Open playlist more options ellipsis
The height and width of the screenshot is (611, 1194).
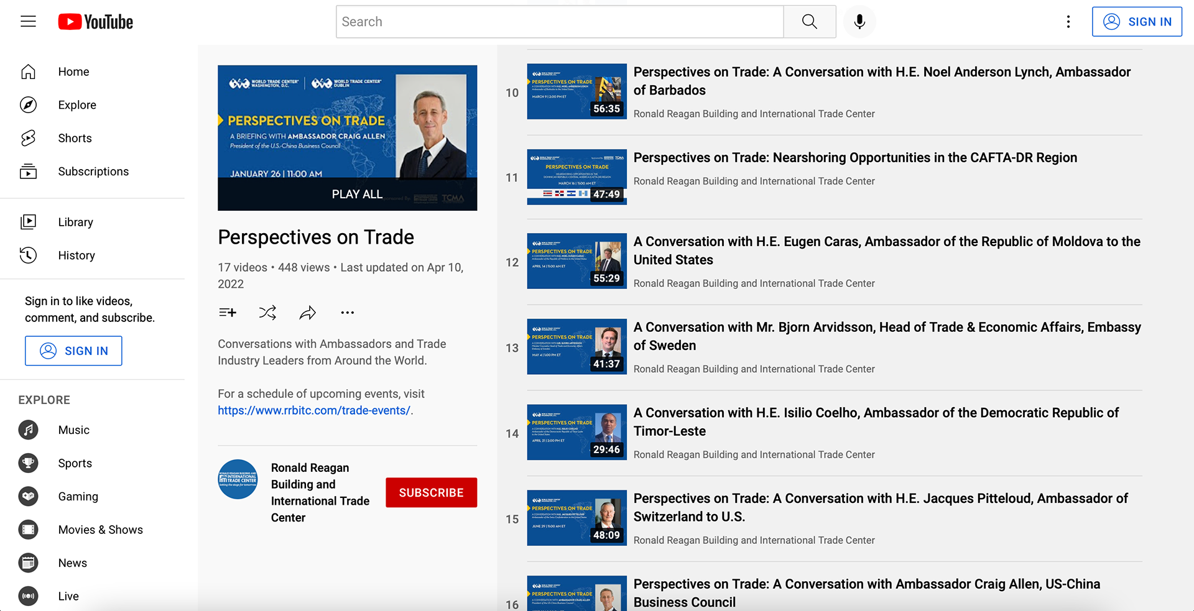[x=347, y=313]
